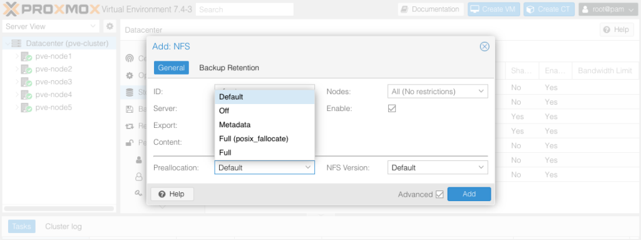Click the gear settings icon beside Server View

point(110,26)
